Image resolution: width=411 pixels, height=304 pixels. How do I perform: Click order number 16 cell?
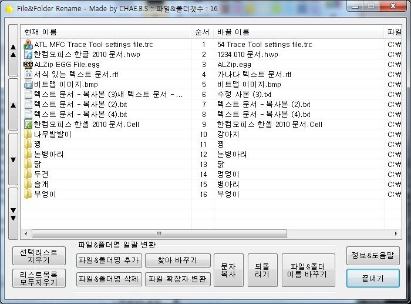[x=204, y=194]
